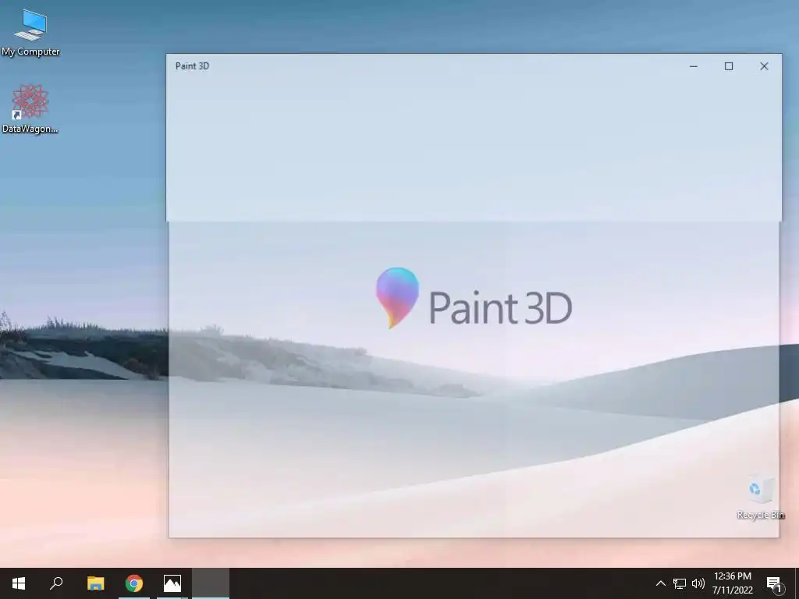Select the Paint 3D taskbar button
This screenshot has height=599, width=799.
click(x=211, y=583)
